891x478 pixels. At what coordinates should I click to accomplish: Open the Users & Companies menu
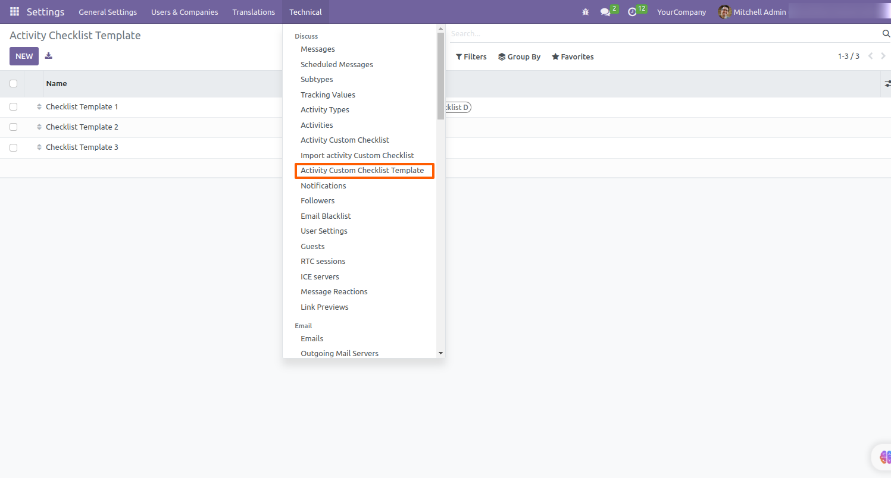click(185, 12)
